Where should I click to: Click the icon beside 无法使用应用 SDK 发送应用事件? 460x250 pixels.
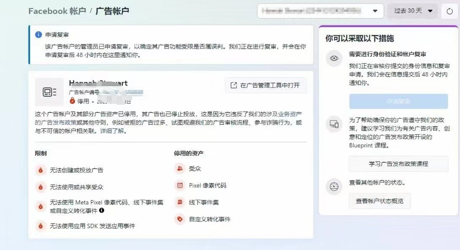point(41,226)
